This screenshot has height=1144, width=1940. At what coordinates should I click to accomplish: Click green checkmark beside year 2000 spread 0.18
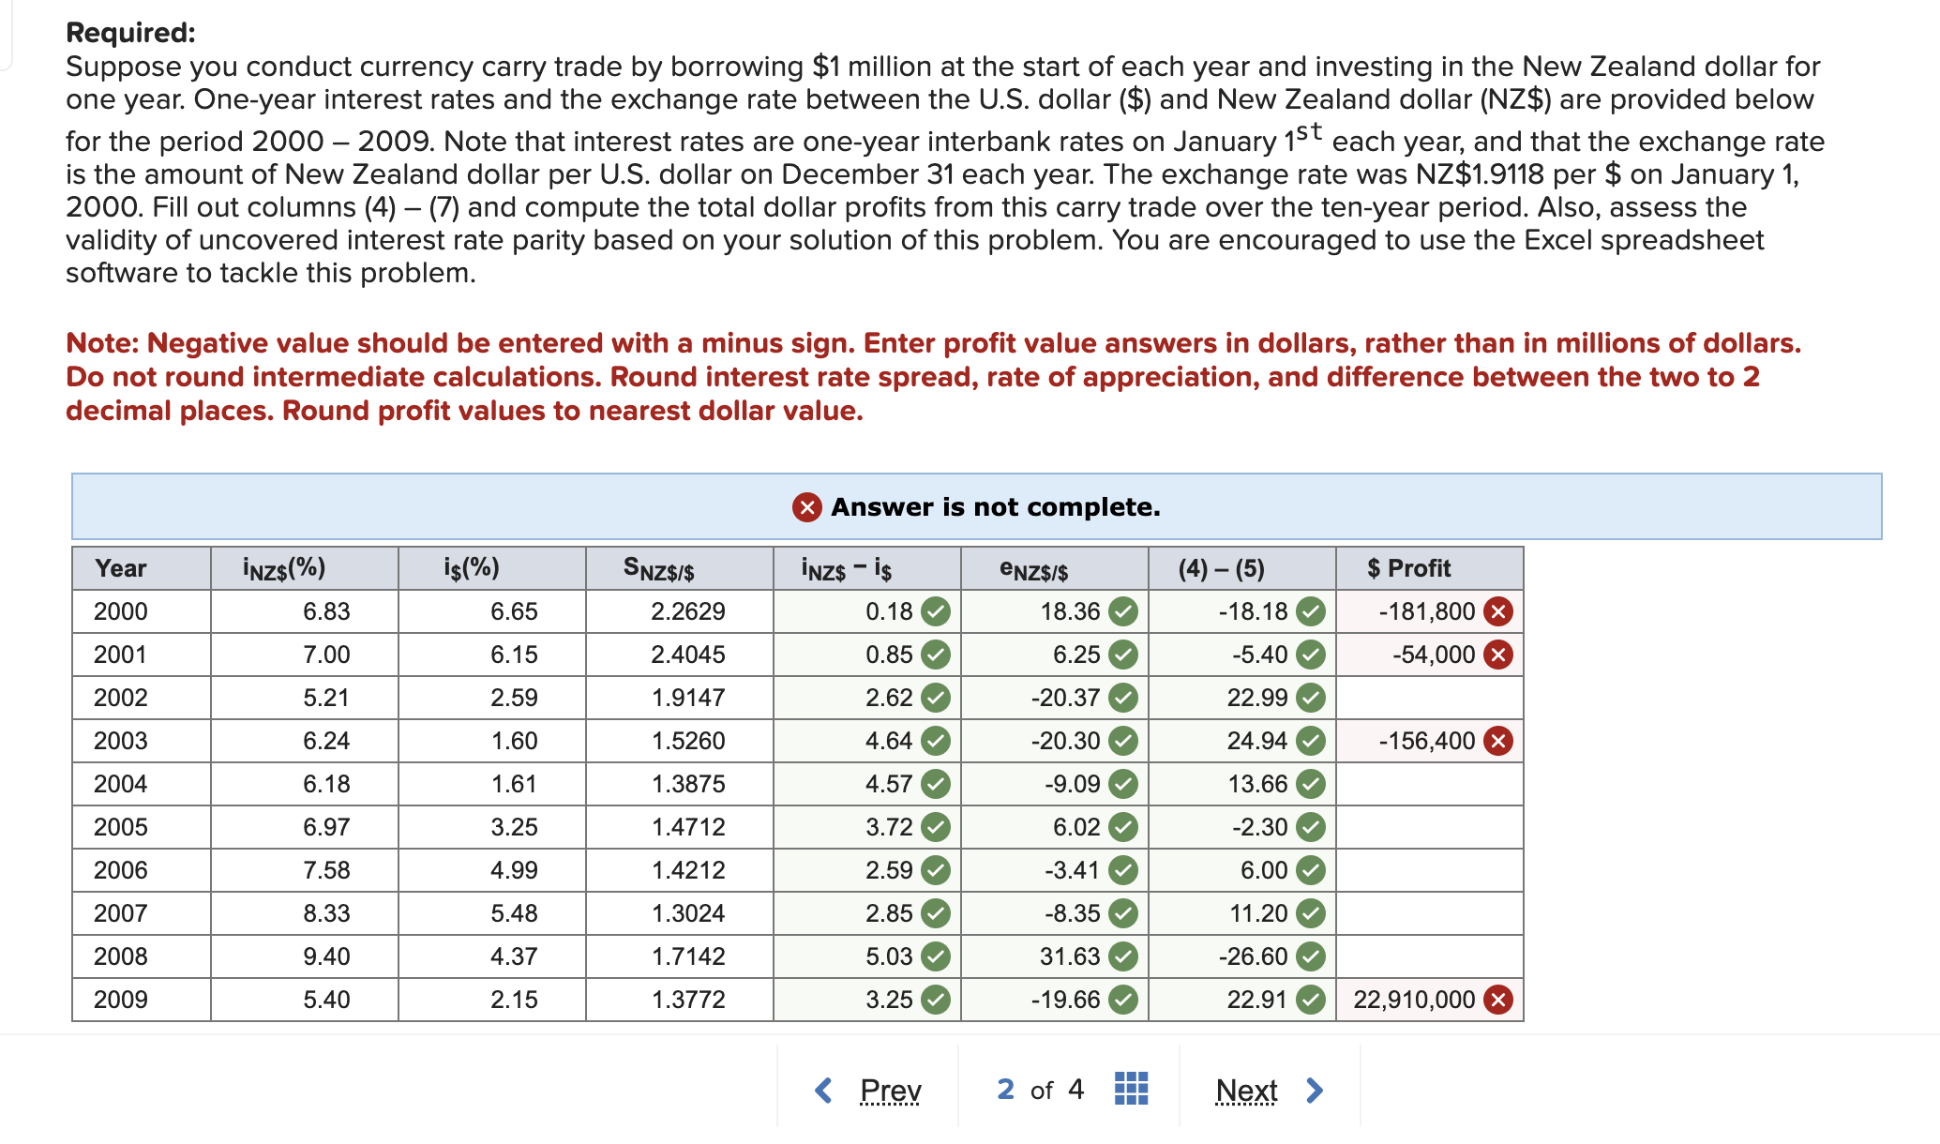pos(936,612)
